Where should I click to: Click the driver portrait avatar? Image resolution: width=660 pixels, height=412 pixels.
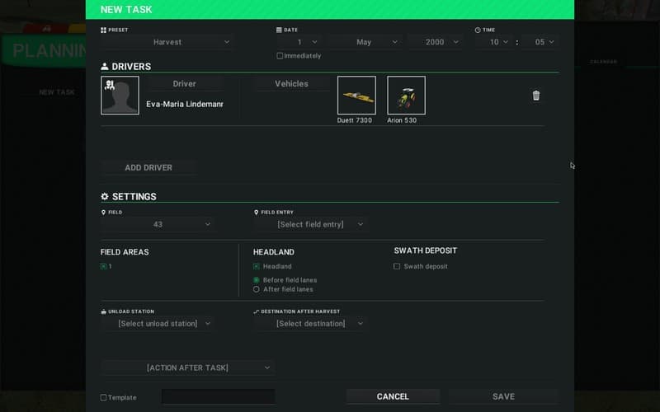120,96
